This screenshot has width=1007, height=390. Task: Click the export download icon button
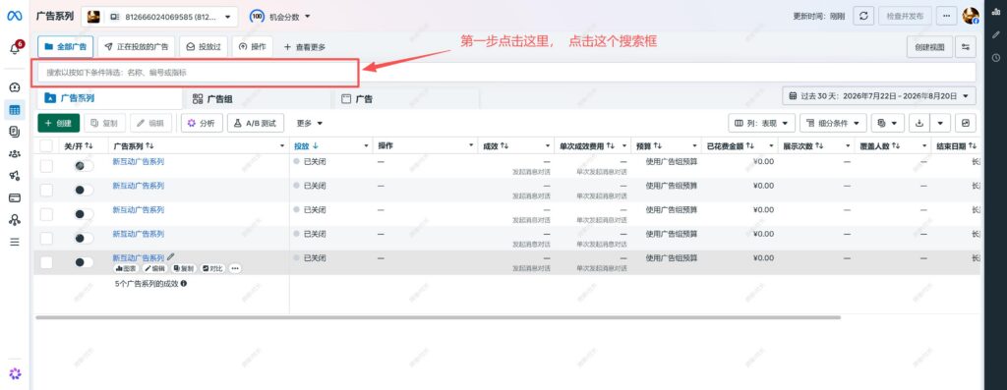tap(919, 123)
